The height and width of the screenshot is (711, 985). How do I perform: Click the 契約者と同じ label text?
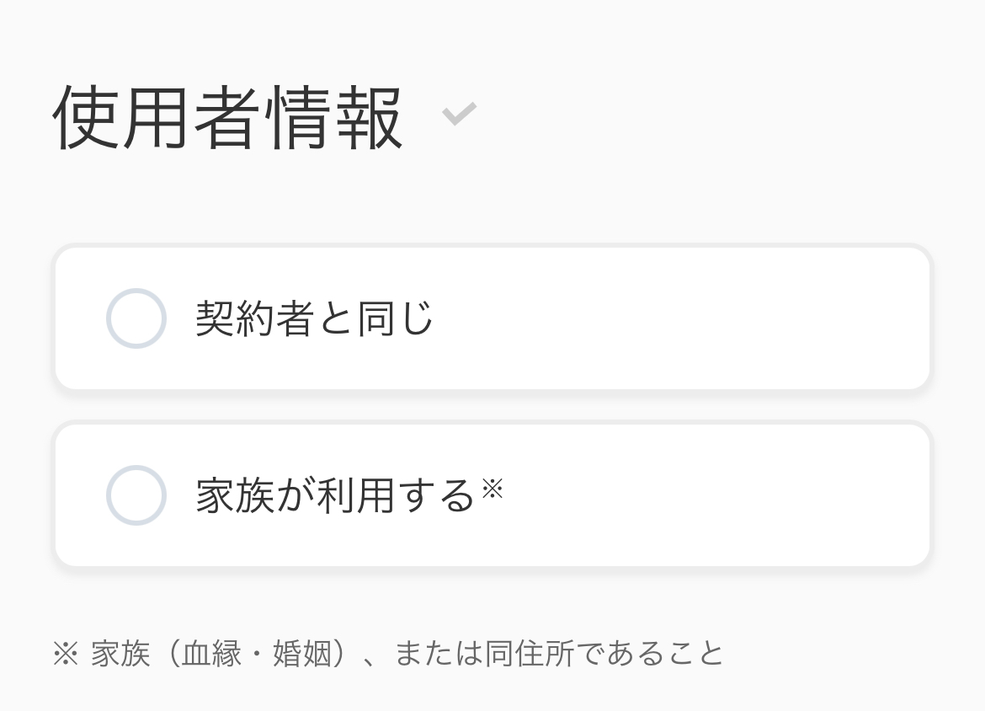point(313,318)
